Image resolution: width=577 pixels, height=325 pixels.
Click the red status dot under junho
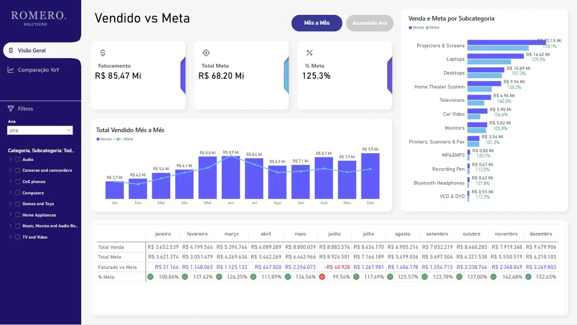pyautogui.click(x=322, y=277)
